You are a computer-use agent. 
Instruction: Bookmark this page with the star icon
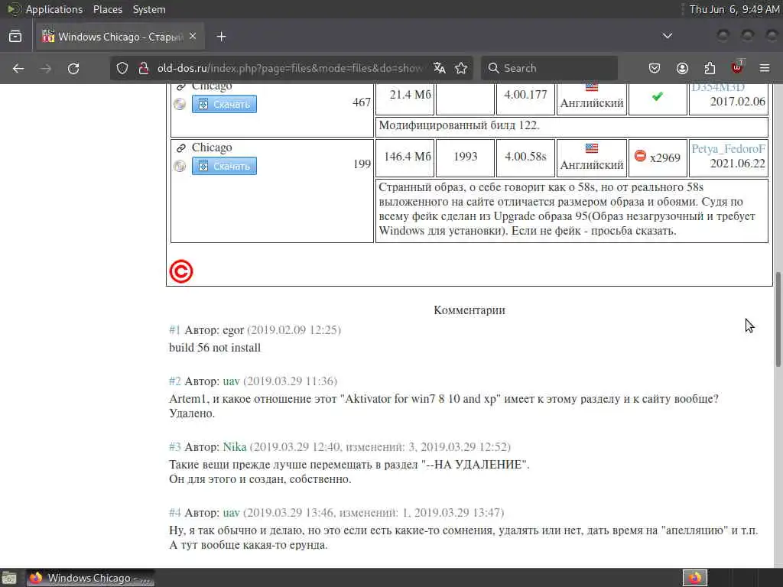pos(461,68)
